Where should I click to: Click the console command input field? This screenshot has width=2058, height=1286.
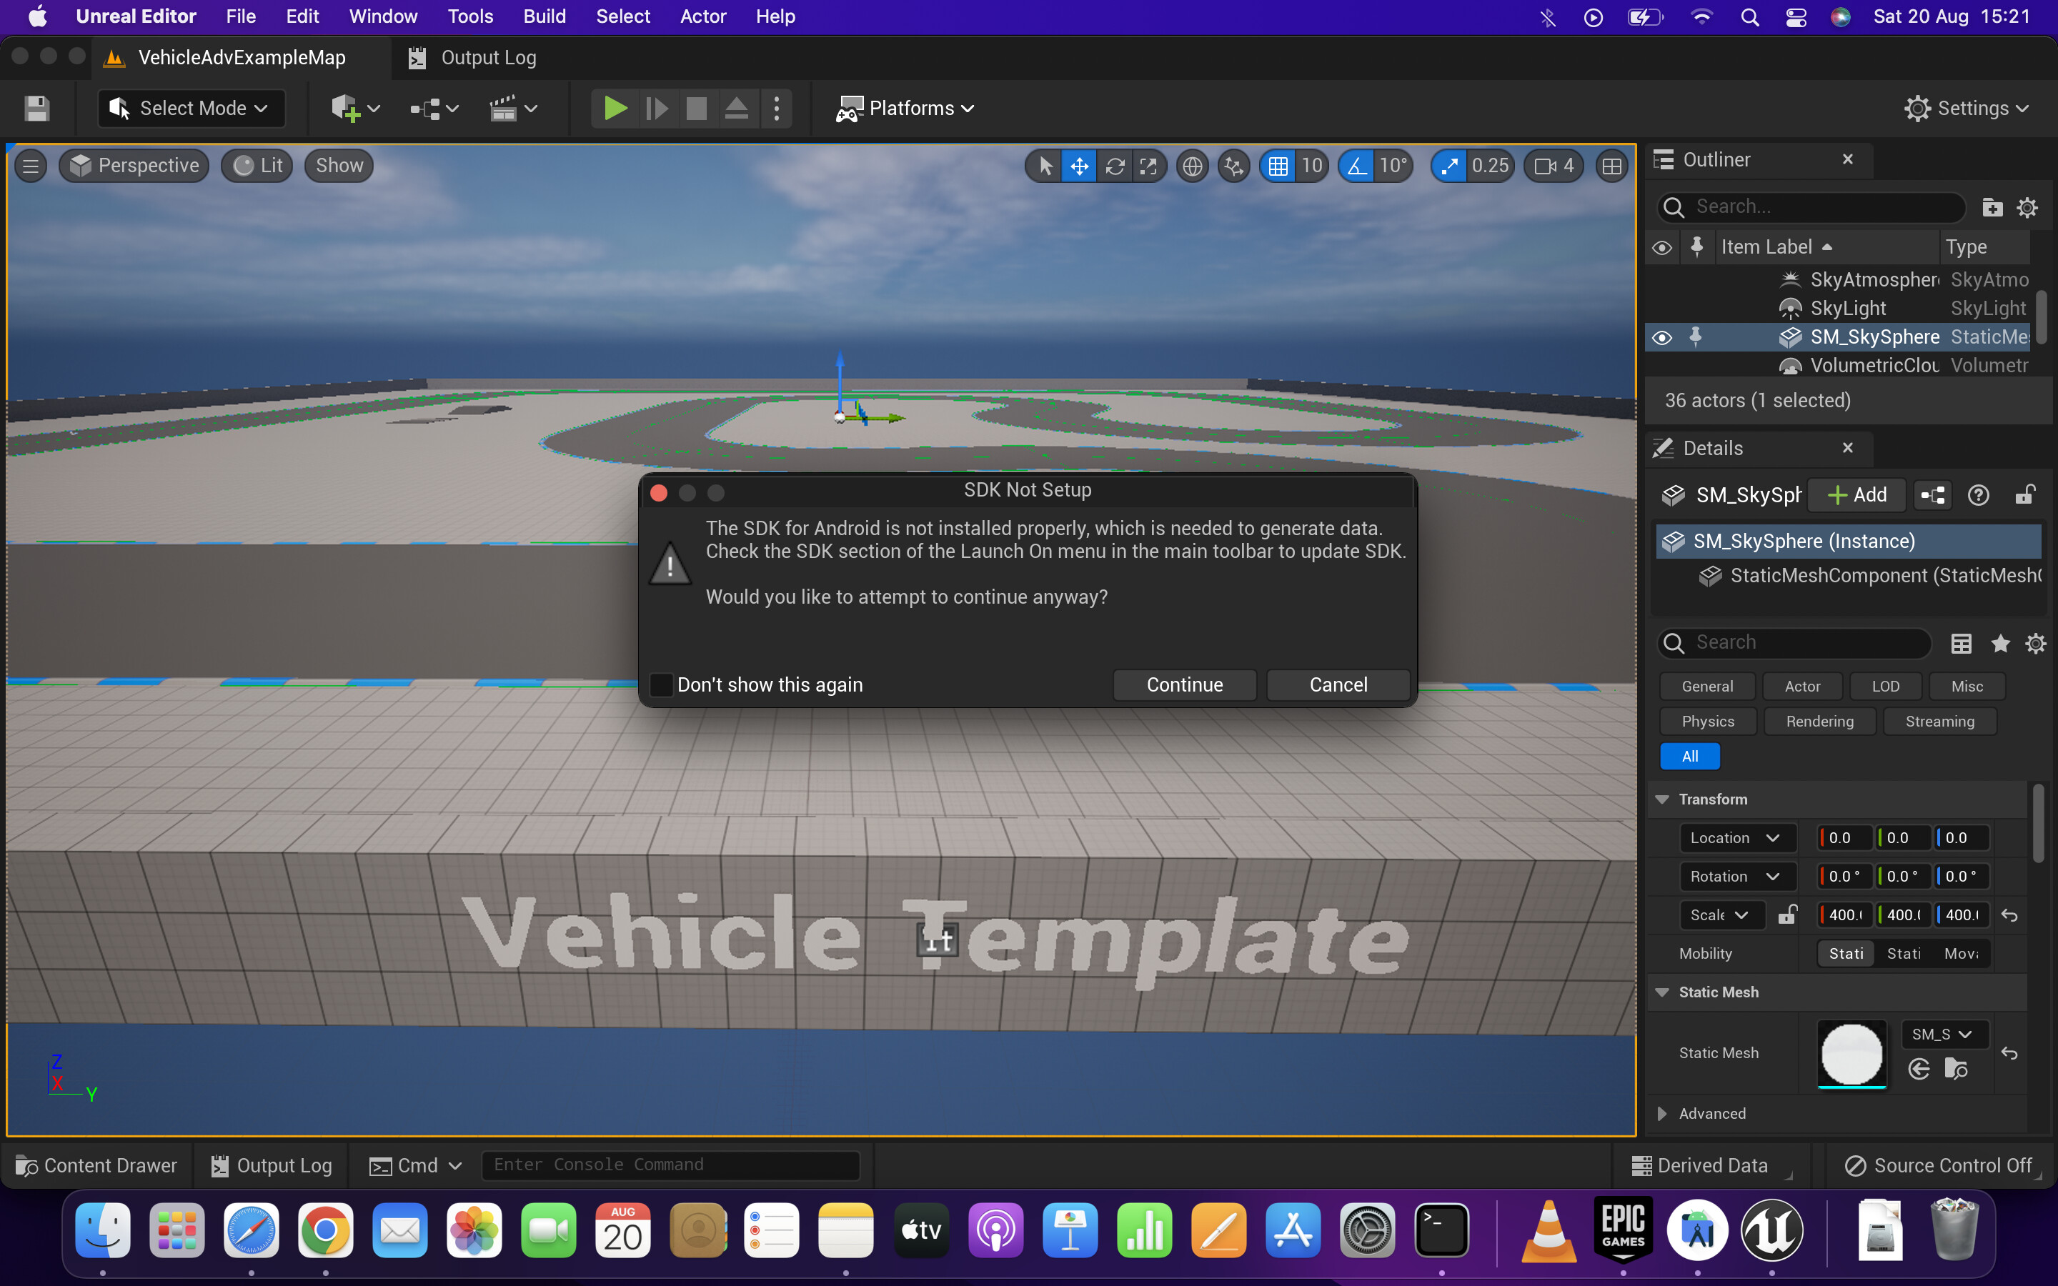coord(671,1165)
